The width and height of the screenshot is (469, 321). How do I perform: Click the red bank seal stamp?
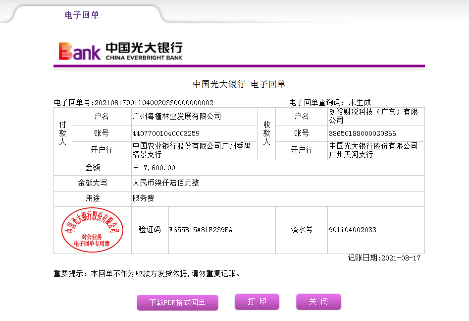click(x=92, y=230)
